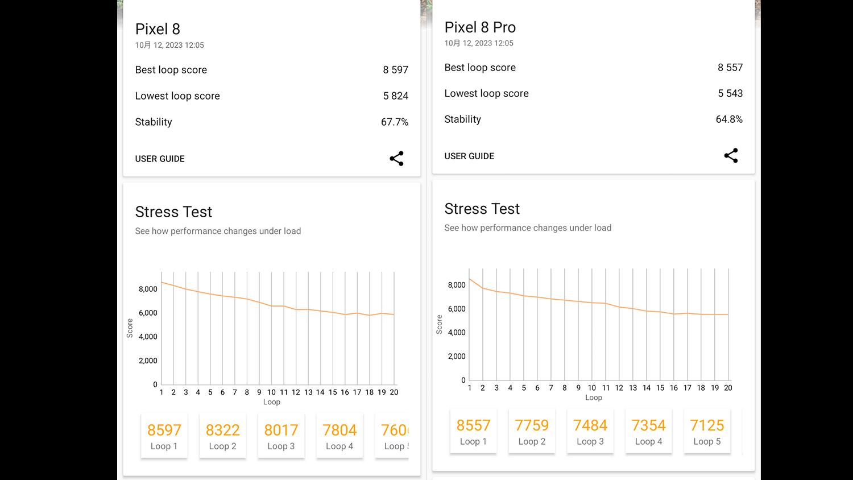Select Pixel 8 Pro Loop 4 score 7354
Viewport: 853px width, 480px height.
click(x=648, y=431)
